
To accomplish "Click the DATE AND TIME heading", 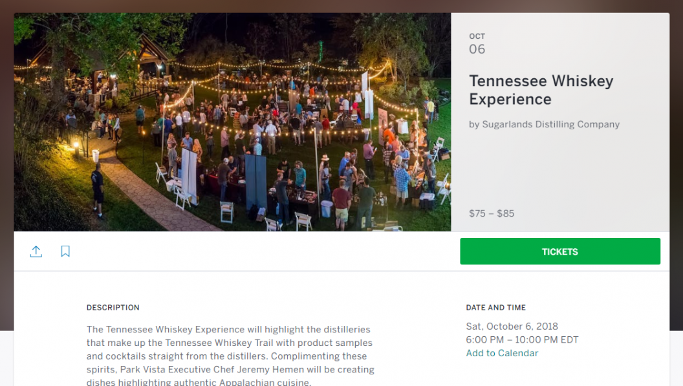I will (x=495, y=308).
